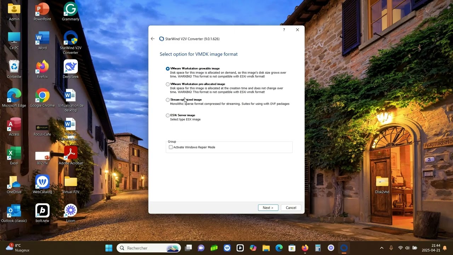453x255 pixels.
Task: Select VMware Workstation pre-allocated image option
Action: [x=168, y=84]
